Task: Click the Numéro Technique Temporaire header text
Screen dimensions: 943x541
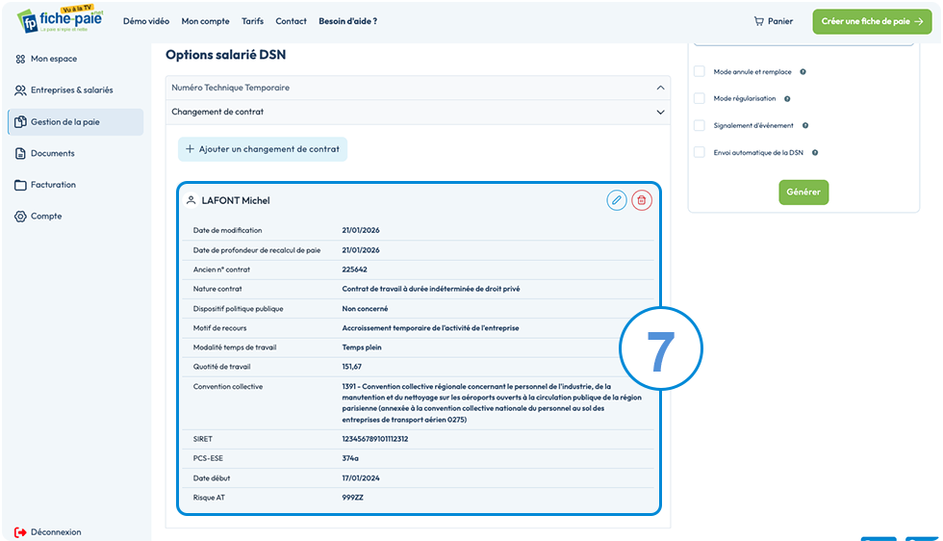Action: [230, 88]
